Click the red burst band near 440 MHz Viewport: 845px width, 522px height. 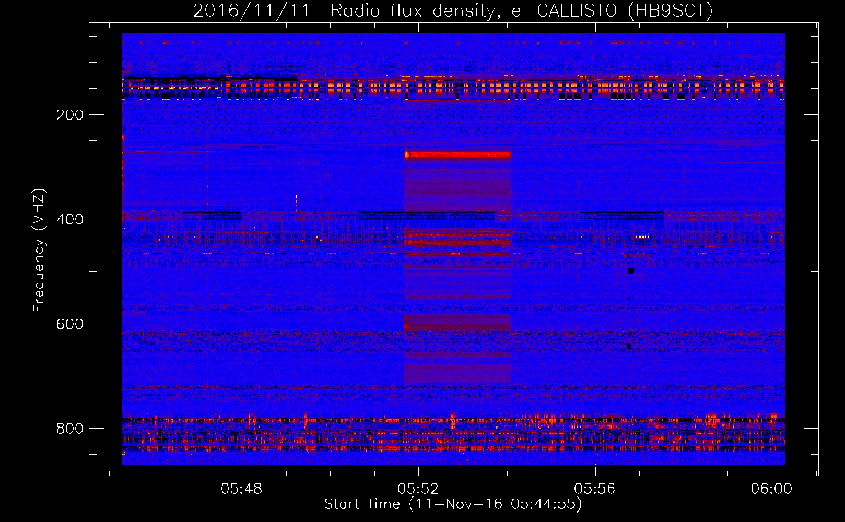(457, 238)
